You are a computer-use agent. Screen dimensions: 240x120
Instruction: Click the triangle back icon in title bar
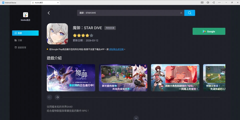click(213, 3)
